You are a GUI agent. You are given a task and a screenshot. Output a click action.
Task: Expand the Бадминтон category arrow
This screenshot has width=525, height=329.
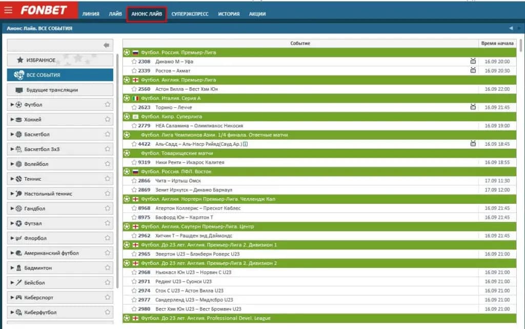coord(12,268)
